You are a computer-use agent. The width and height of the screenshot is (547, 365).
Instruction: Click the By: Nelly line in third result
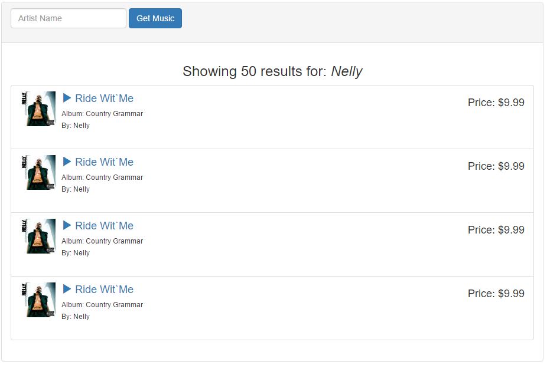[x=76, y=253]
